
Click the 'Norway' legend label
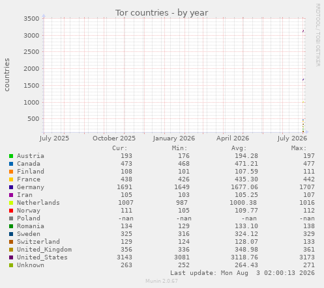tap(29, 211)
